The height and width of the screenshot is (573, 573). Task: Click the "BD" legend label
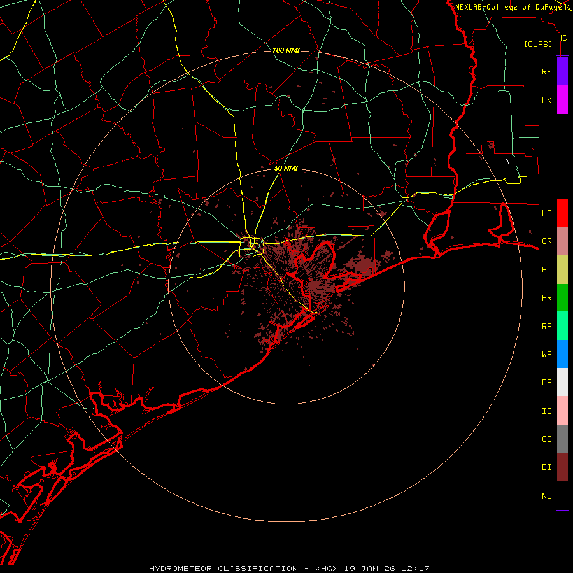(547, 270)
